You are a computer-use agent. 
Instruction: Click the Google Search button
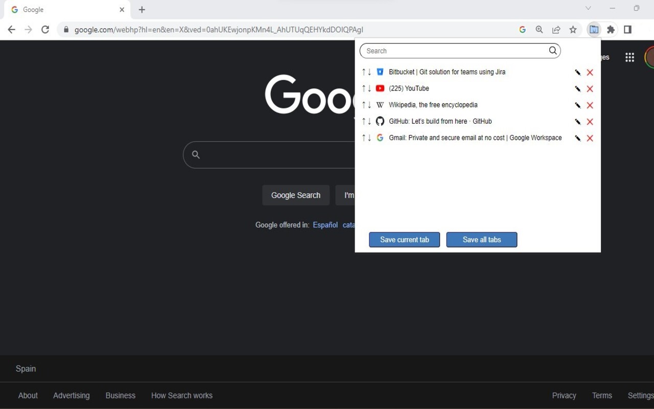click(x=296, y=195)
